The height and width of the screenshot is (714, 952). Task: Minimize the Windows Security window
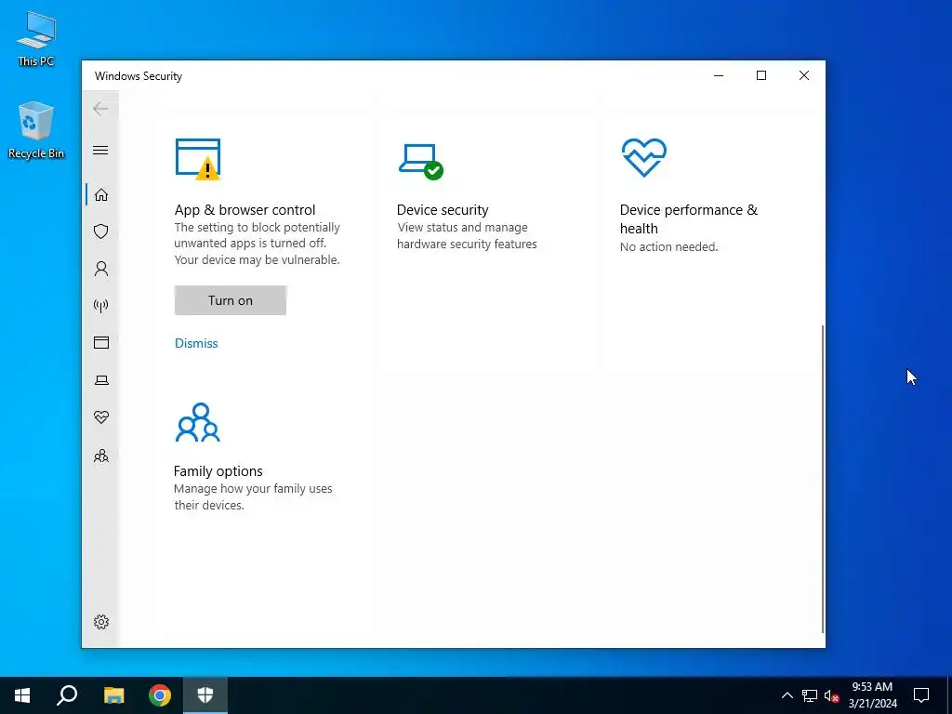[719, 75]
